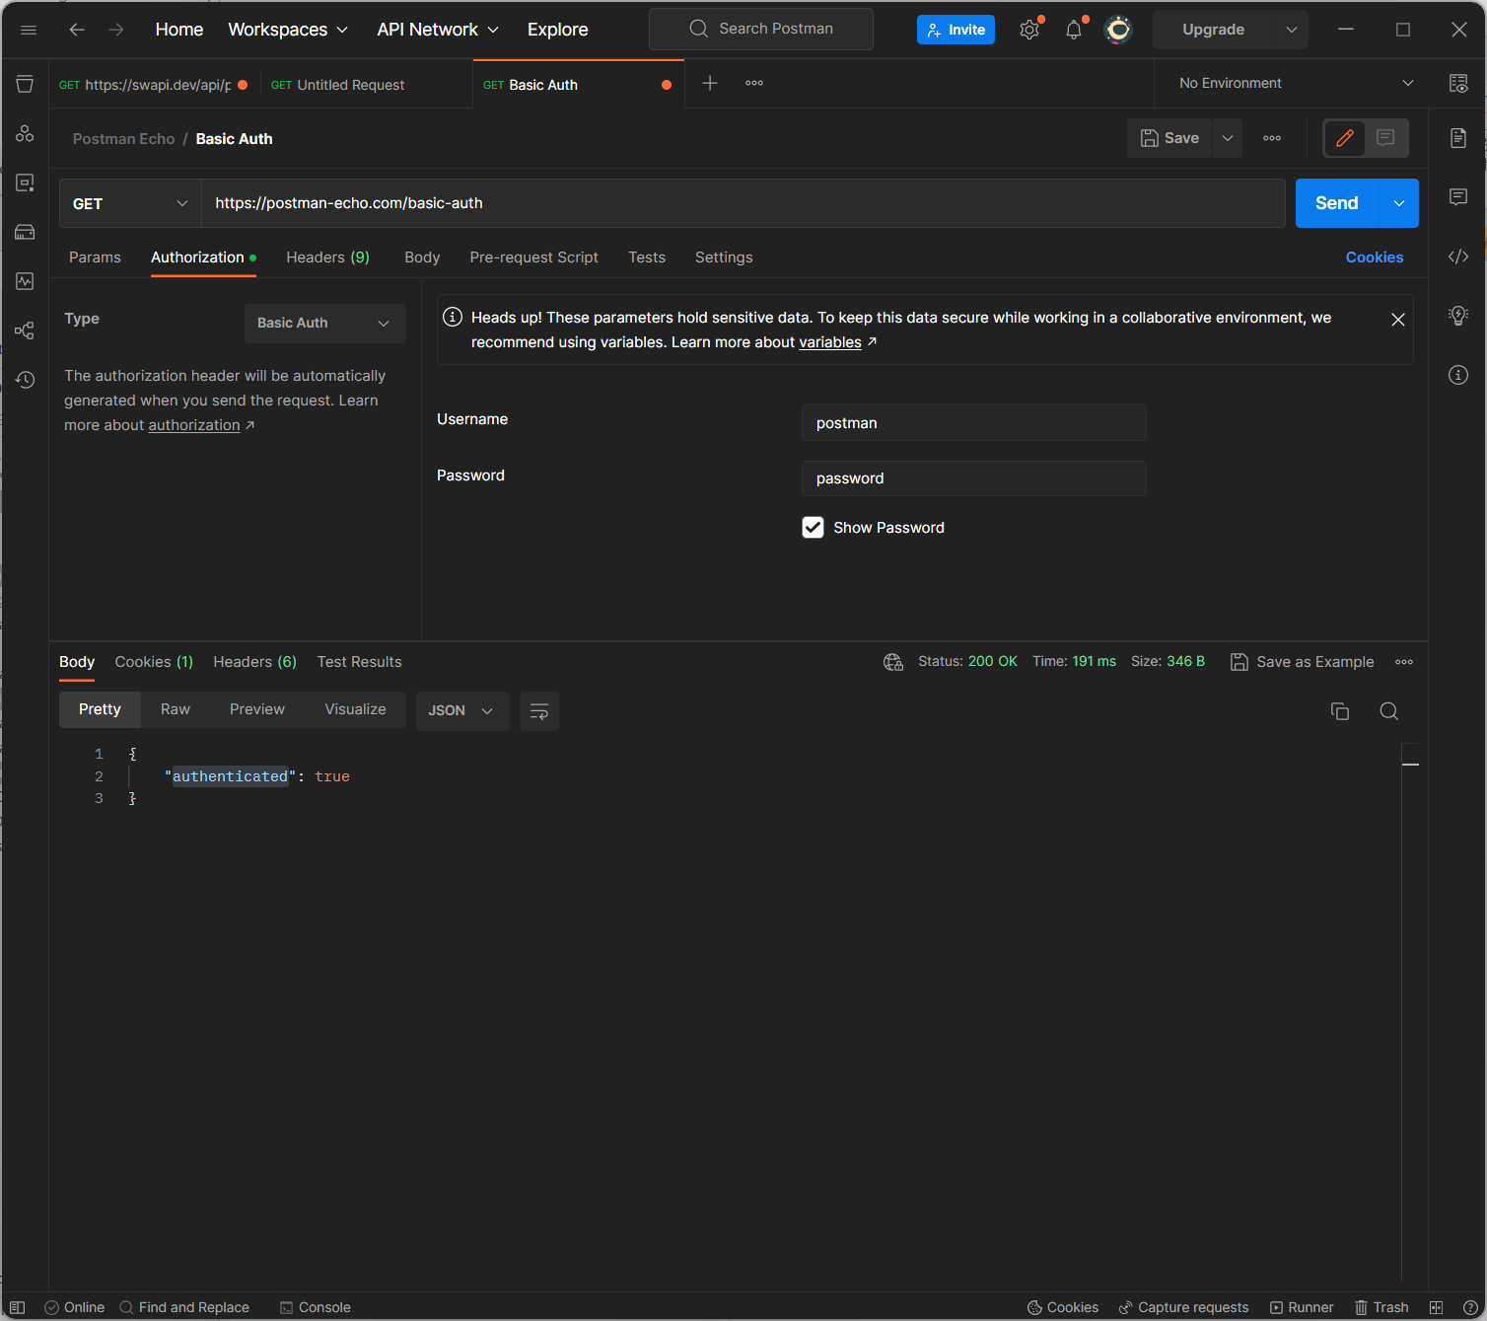The image size is (1487, 1321).
Task: Change the JSON response format dropdown
Action: pos(461,711)
